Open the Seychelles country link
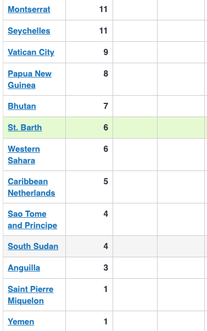 tap(29, 31)
